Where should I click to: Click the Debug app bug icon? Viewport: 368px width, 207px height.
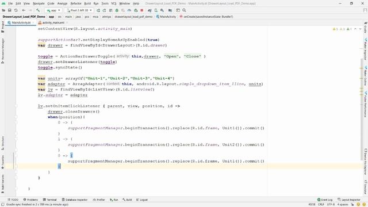coord(117,10)
